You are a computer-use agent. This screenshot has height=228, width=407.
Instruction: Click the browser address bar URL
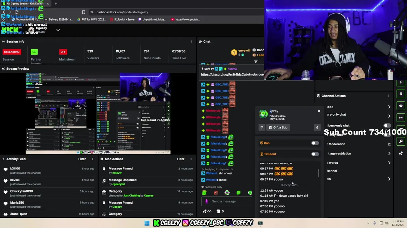click(122, 12)
